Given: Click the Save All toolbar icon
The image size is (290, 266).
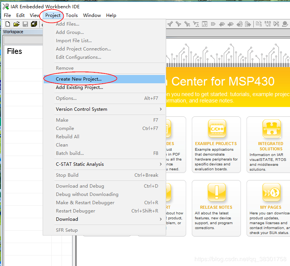Looking at the screenshot, I should pyautogui.click(x=34, y=24).
